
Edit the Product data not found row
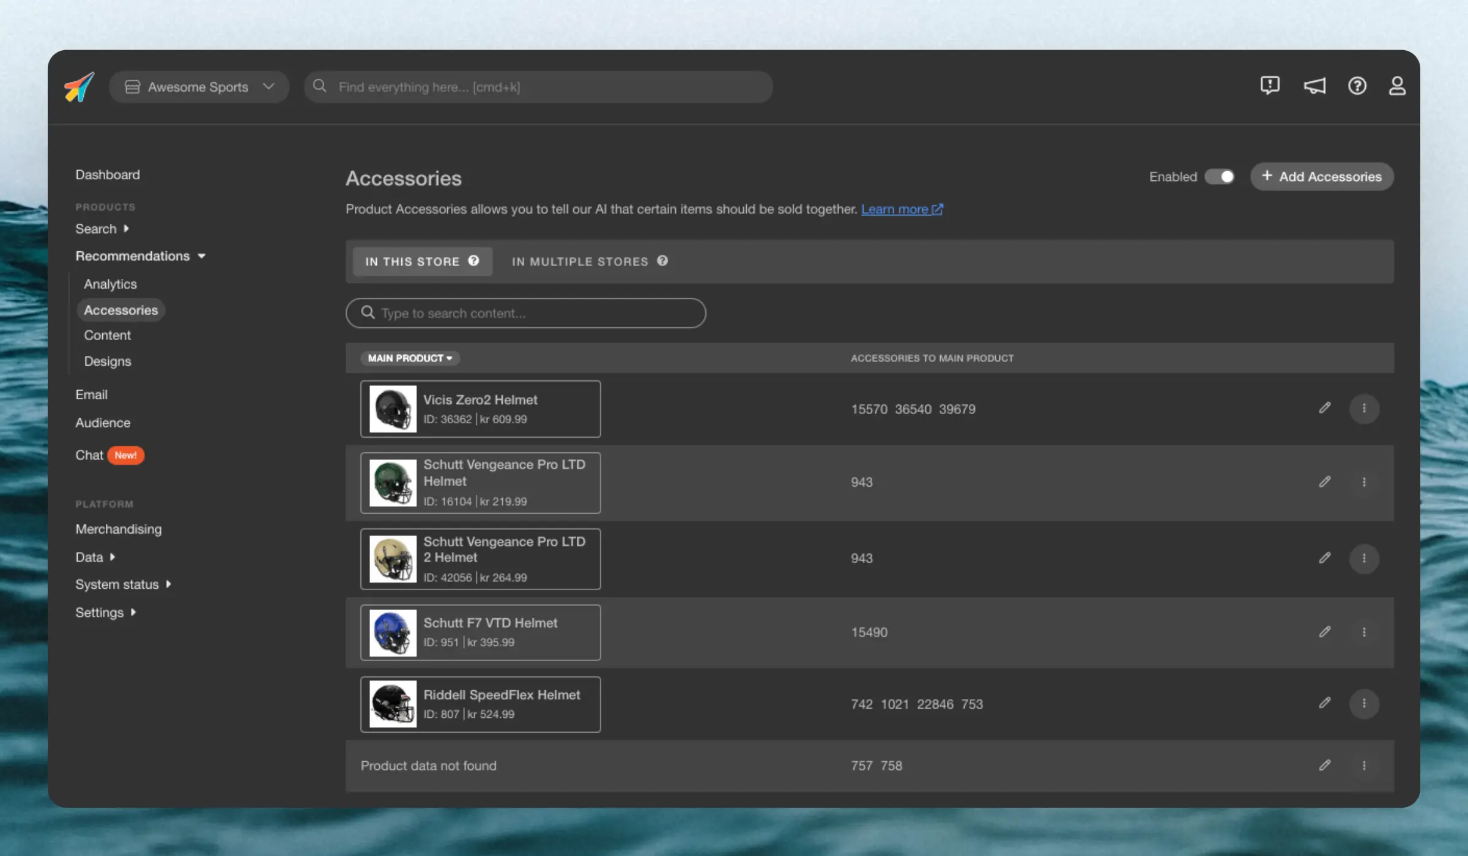click(1325, 766)
